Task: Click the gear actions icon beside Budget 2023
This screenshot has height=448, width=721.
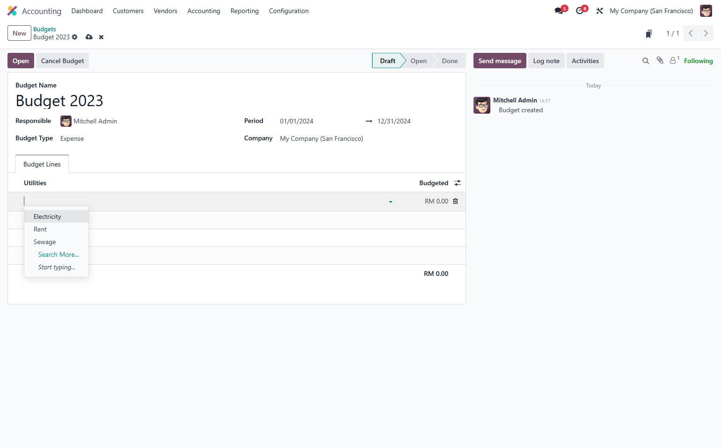Action: click(x=75, y=37)
